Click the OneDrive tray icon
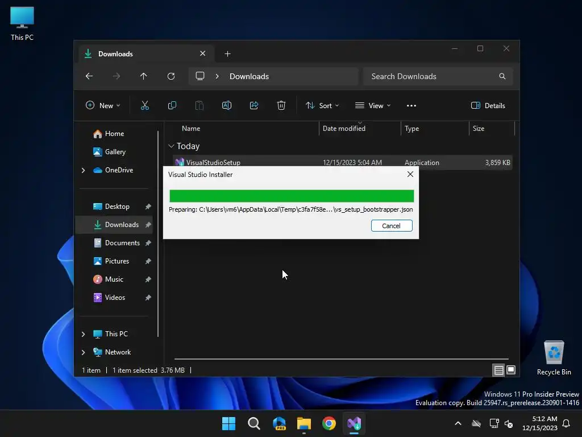 click(476, 423)
